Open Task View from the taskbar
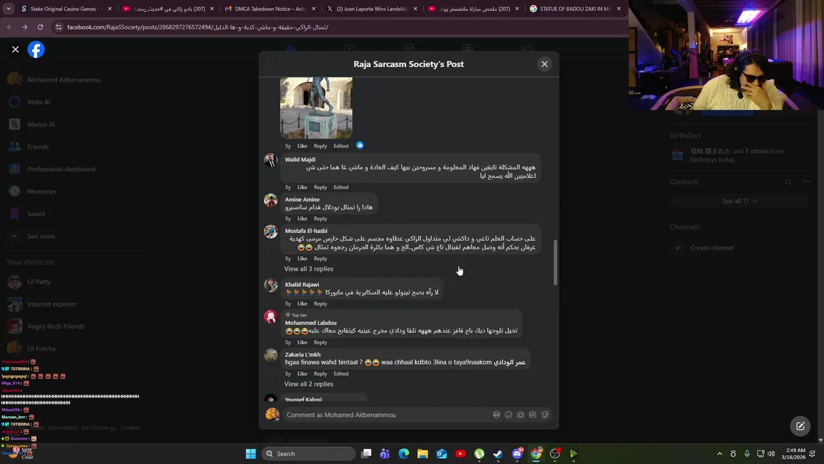This screenshot has width=824, height=464. click(x=366, y=454)
